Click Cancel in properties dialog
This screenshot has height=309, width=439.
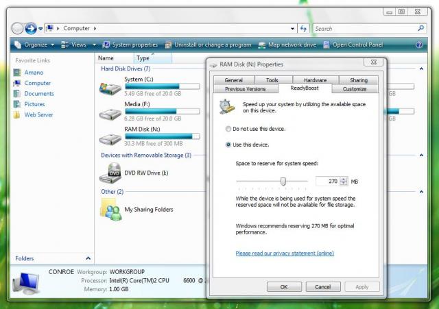pyautogui.click(x=323, y=287)
